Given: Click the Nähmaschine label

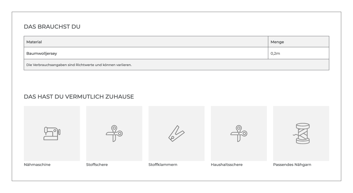Looking at the screenshot, I should click(37, 165).
